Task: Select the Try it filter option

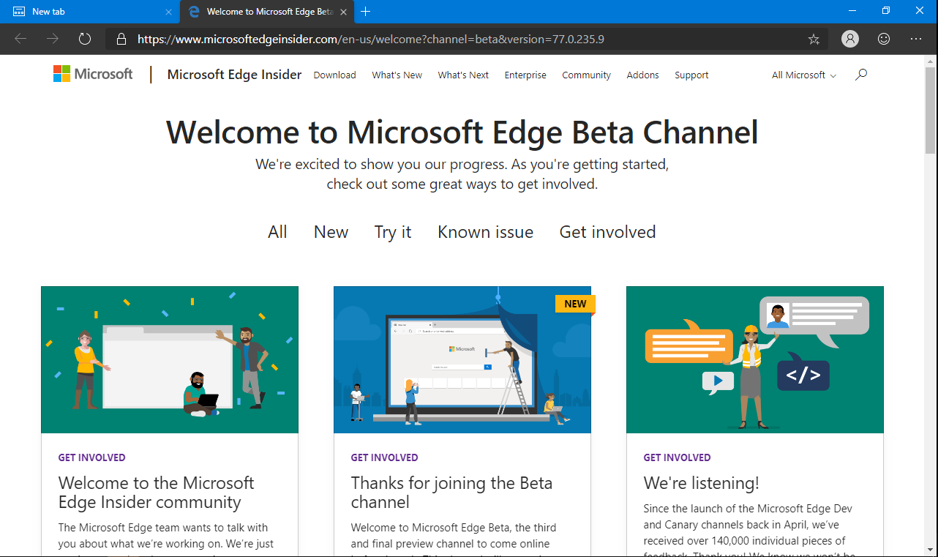Action: coord(392,231)
